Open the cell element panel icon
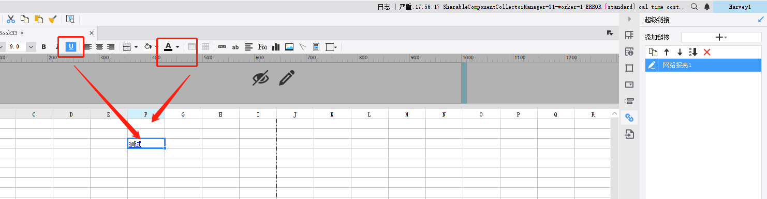The width and height of the screenshot is (767, 199). tap(629, 35)
